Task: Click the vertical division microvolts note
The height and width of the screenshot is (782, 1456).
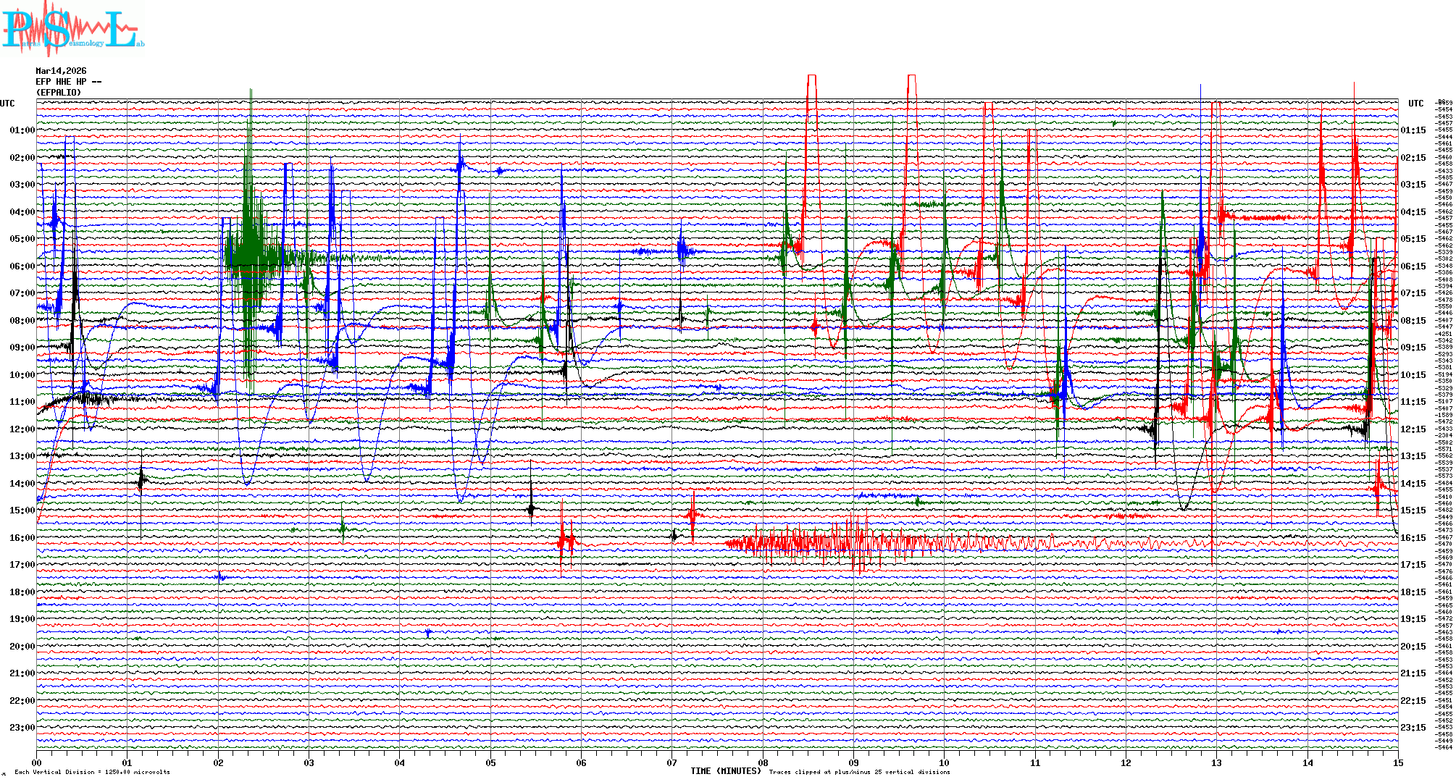Action: click(92, 772)
